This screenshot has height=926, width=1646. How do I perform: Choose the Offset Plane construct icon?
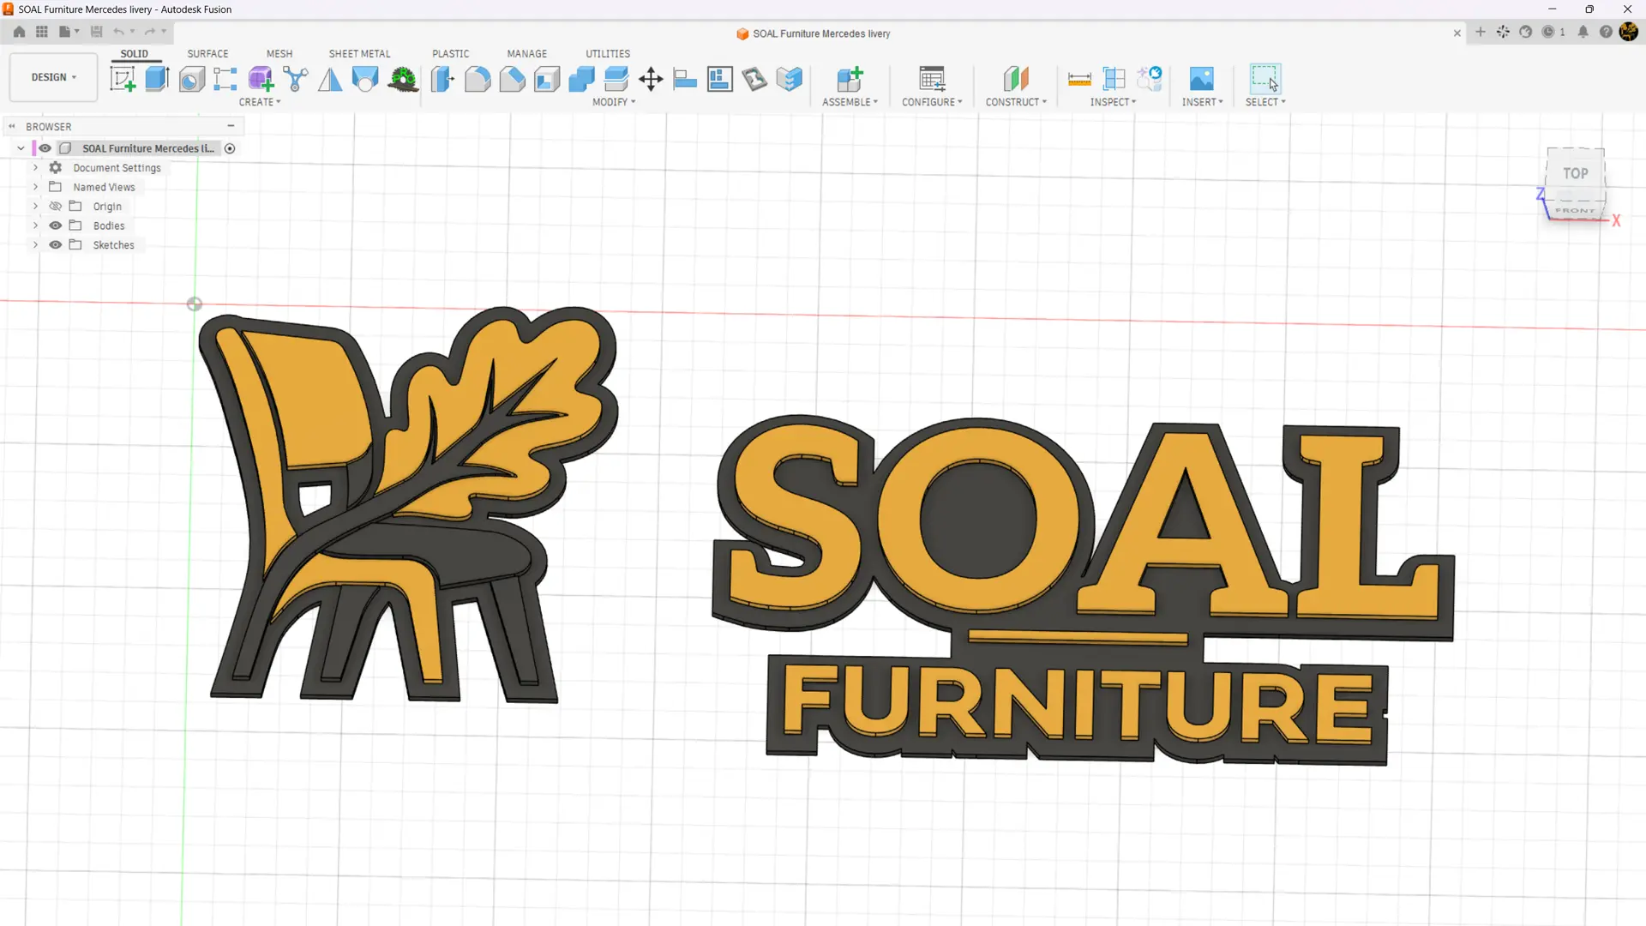pyautogui.click(x=1016, y=79)
